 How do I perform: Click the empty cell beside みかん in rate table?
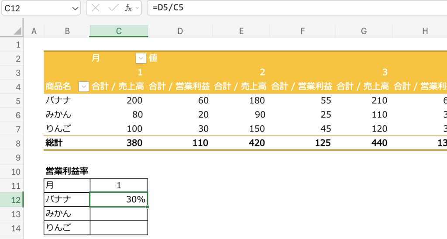119,214
